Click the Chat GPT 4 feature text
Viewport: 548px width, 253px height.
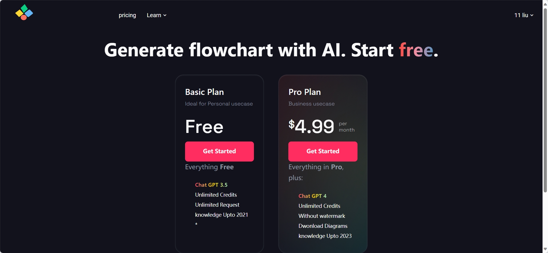312,196
